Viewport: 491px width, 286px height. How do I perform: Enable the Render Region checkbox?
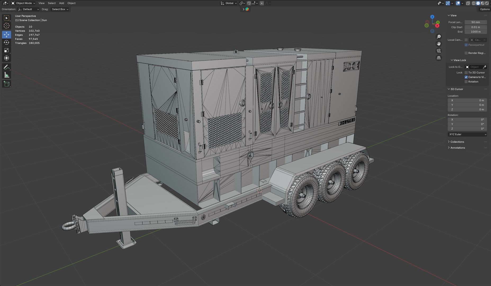coord(466,53)
